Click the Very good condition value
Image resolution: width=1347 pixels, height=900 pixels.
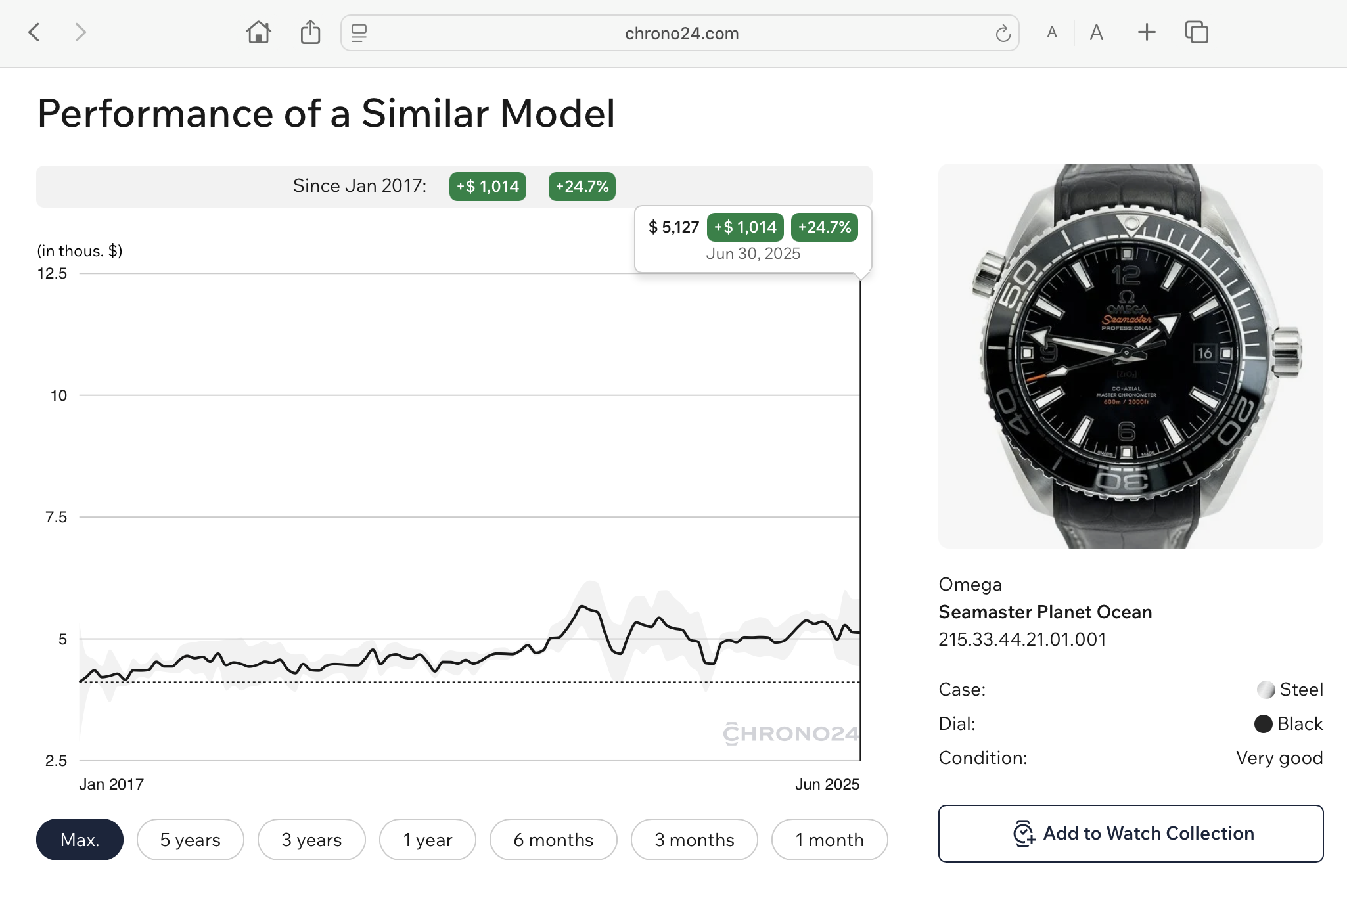click(x=1279, y=757)
